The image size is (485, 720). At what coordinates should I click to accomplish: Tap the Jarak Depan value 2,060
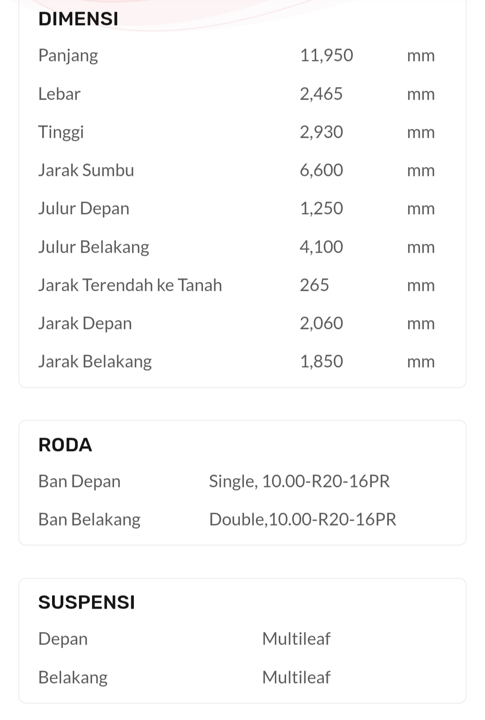[321, 323]
